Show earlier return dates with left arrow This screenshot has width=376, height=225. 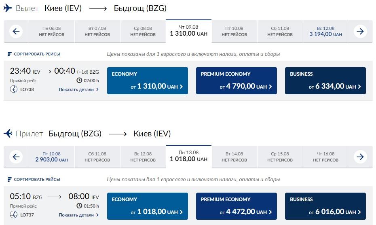[16, 157]
